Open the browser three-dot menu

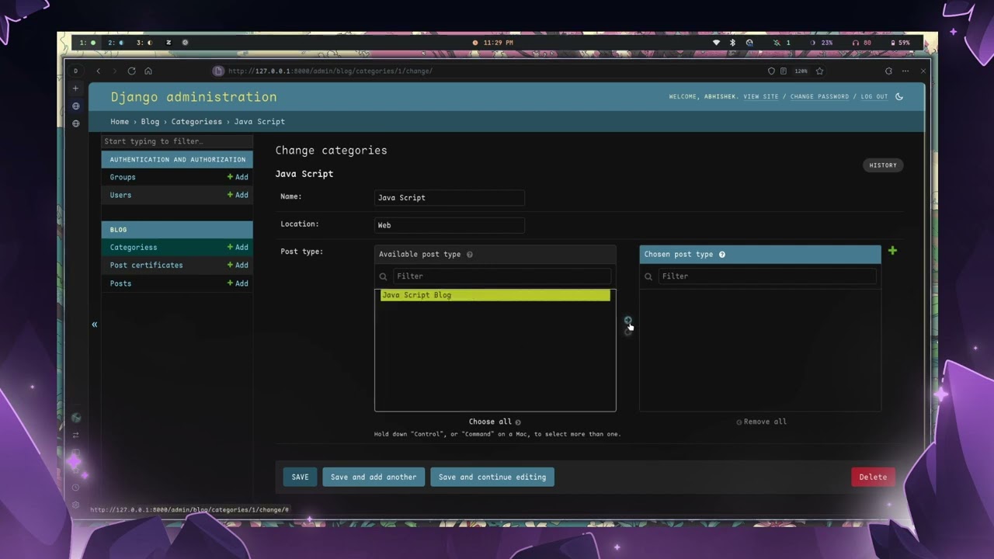tap(905, 71)
